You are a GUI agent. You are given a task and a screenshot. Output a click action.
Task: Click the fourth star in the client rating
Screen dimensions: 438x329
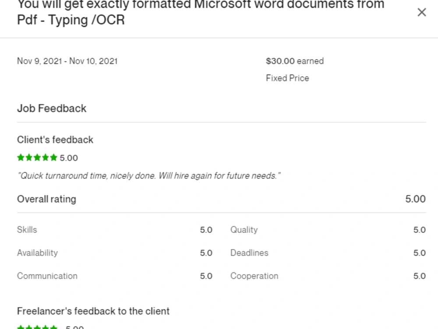[x=46, y=157]
